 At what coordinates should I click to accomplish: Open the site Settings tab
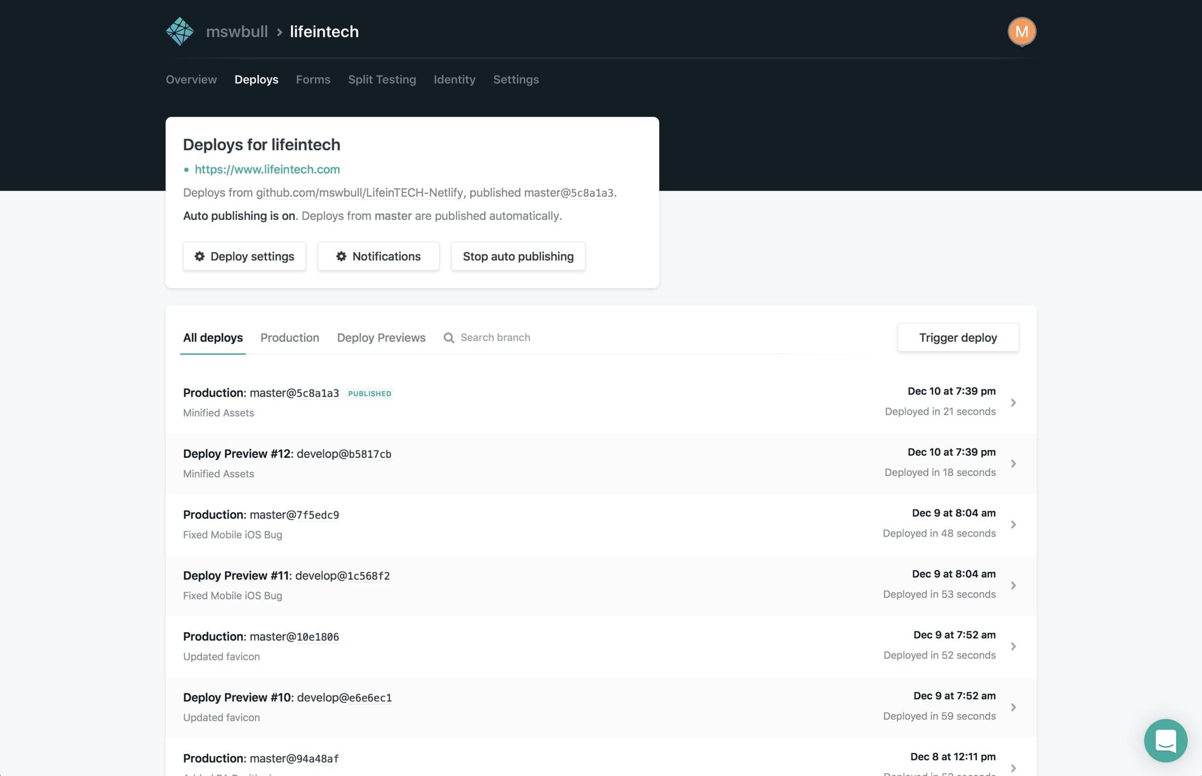[x=516, y=79]
